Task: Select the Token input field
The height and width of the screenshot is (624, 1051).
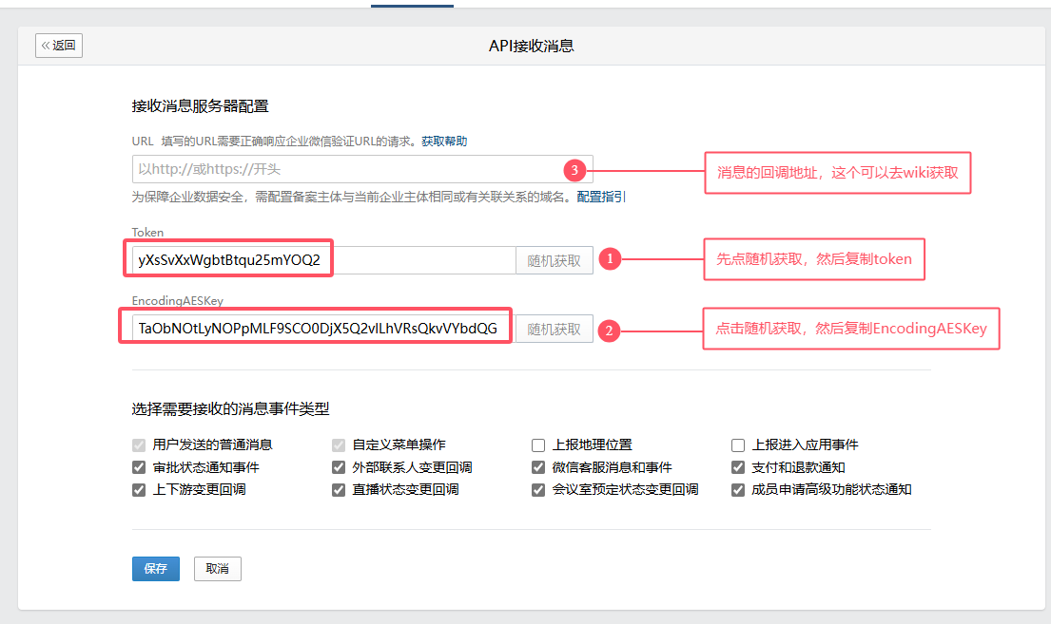Action: 323,260
